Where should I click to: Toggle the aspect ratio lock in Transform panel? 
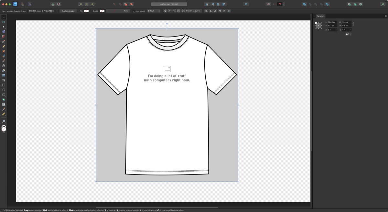click(x=353, y=23)
